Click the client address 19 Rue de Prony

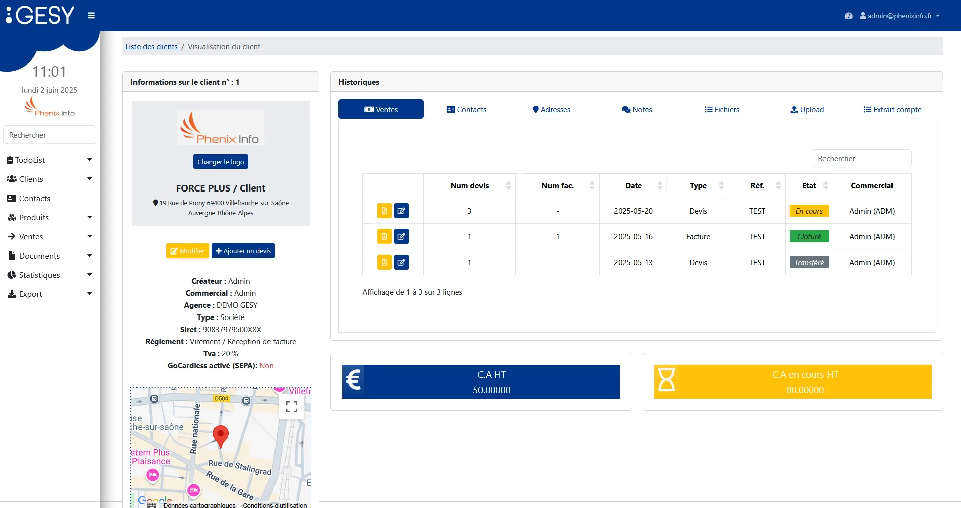click(221, 208)
